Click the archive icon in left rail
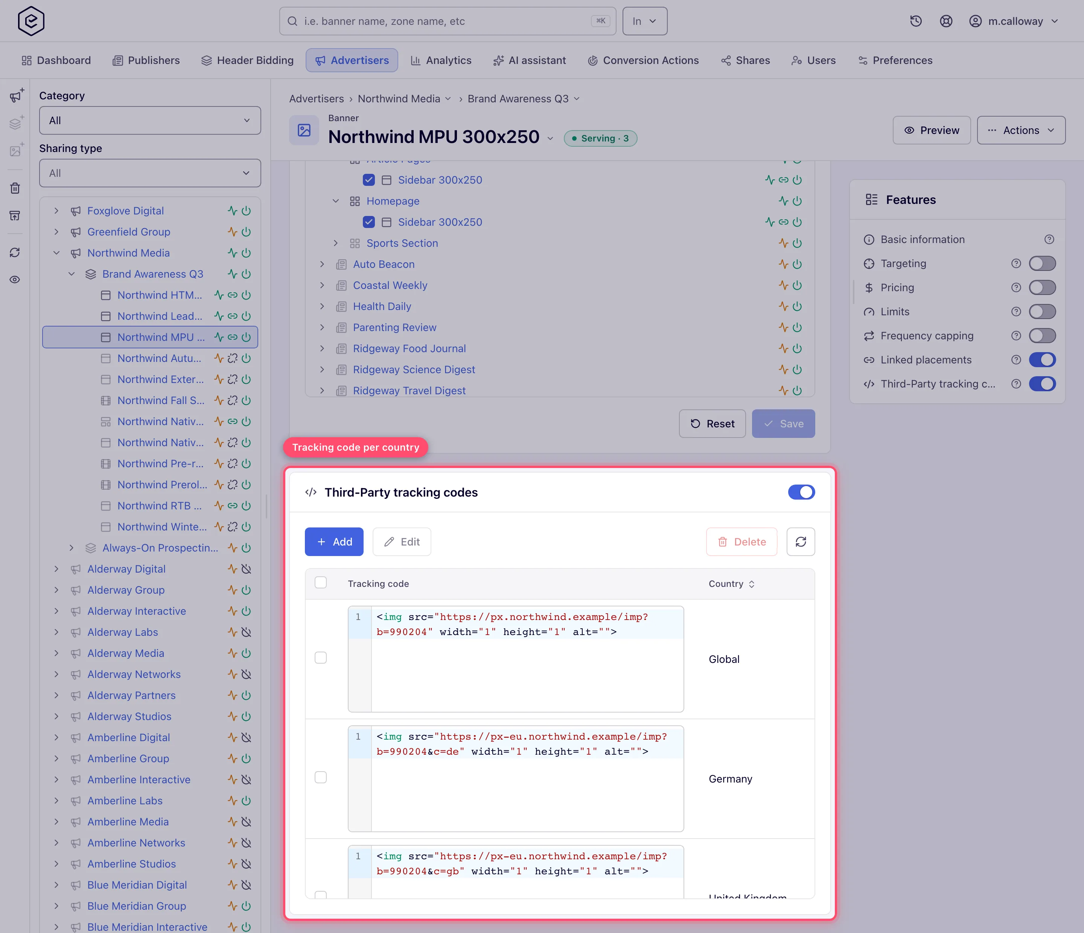 (15, 216)
